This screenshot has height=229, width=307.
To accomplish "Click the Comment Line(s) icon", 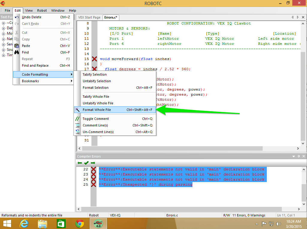I will click(x=77, y=125).
